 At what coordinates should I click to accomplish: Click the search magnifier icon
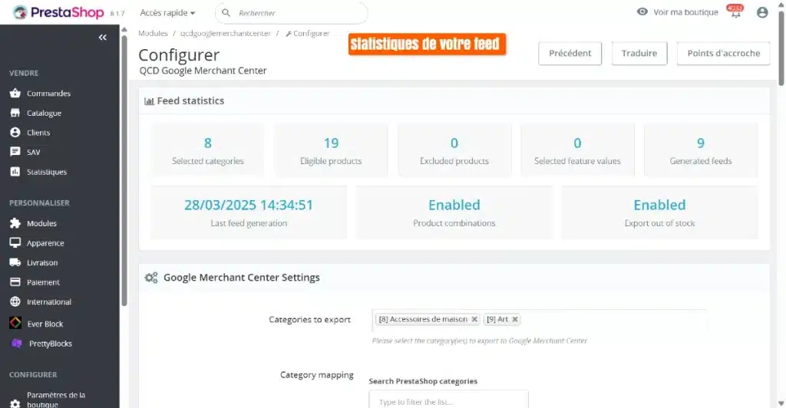(226, 12)
